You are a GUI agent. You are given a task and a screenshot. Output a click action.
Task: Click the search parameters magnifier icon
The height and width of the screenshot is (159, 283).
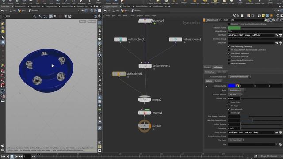point(274,20)
